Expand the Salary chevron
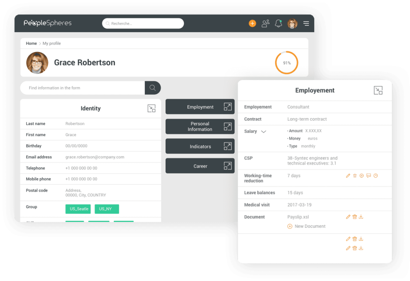 click(264, 131)
